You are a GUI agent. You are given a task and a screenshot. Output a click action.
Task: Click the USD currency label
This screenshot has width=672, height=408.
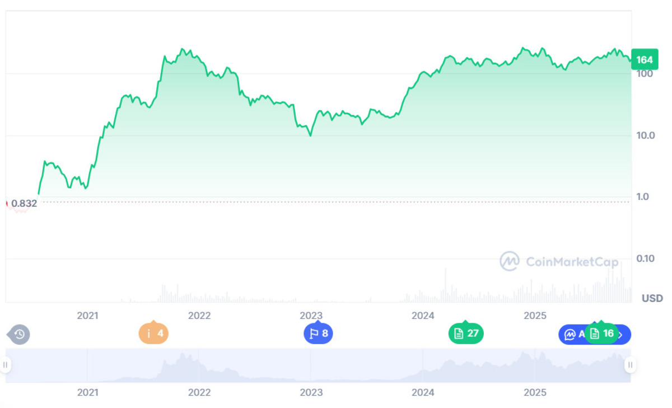[652, 298]
